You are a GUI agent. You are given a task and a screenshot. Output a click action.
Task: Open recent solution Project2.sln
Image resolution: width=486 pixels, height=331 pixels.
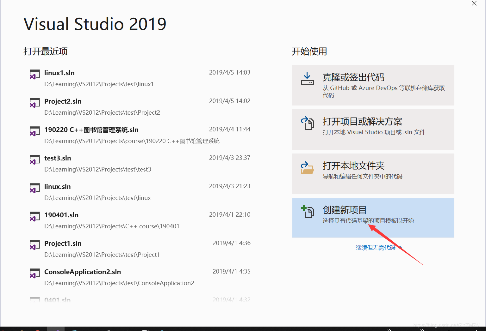140,107
